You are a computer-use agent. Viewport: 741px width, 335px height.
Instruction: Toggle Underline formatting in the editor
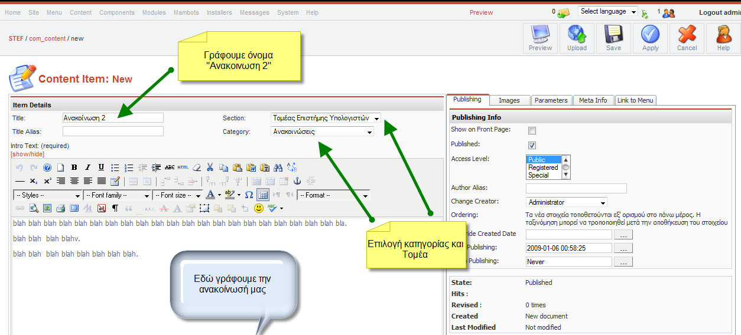click(102, 167)
